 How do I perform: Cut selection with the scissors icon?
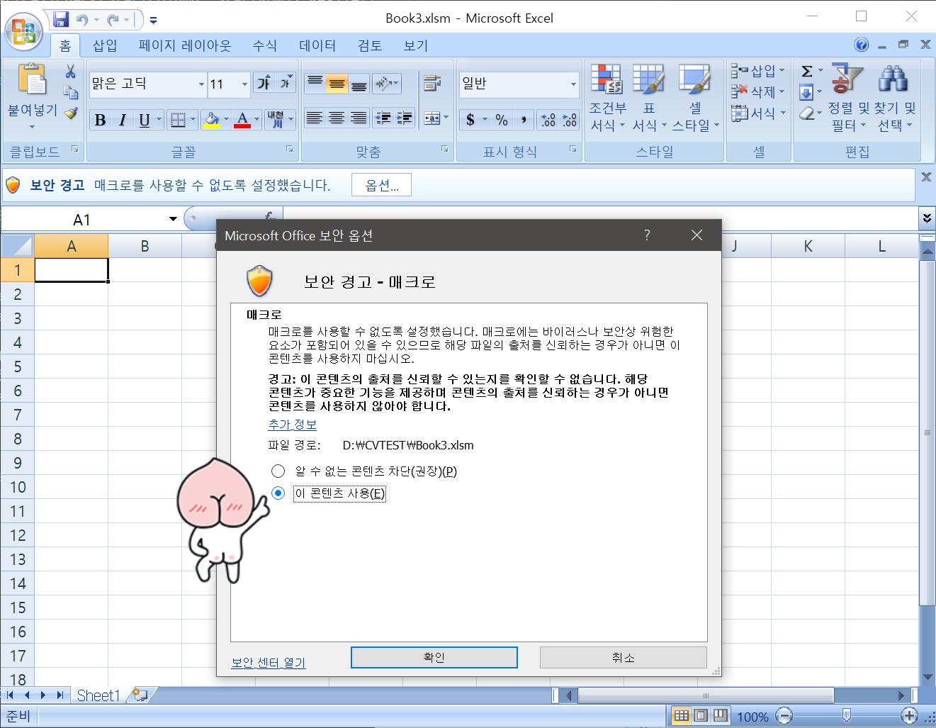coord(70,72)
